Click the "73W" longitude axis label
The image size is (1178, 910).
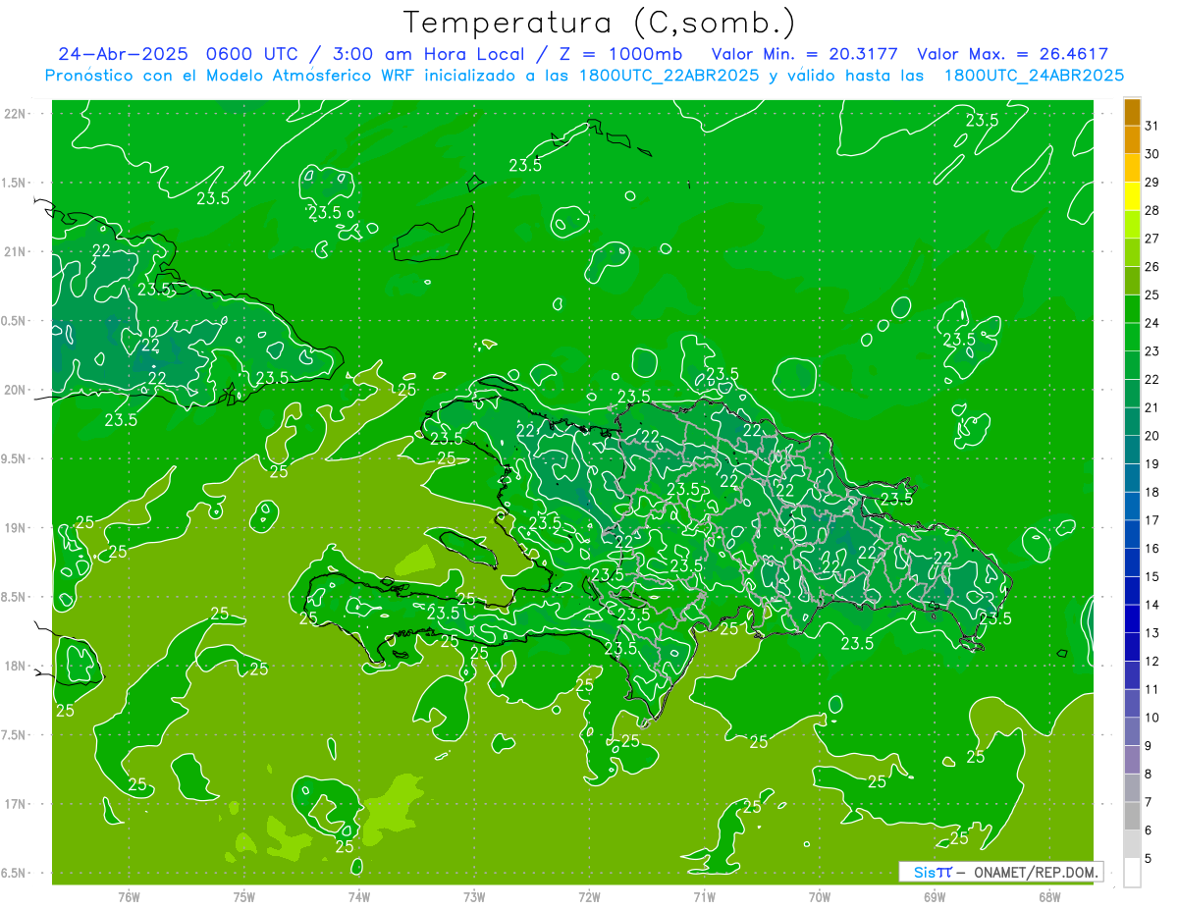474,897
